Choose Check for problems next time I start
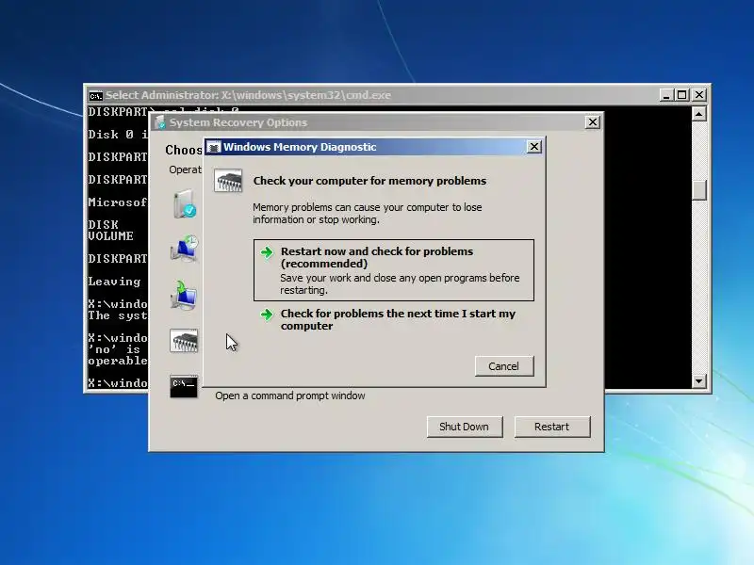 [393, 319]
